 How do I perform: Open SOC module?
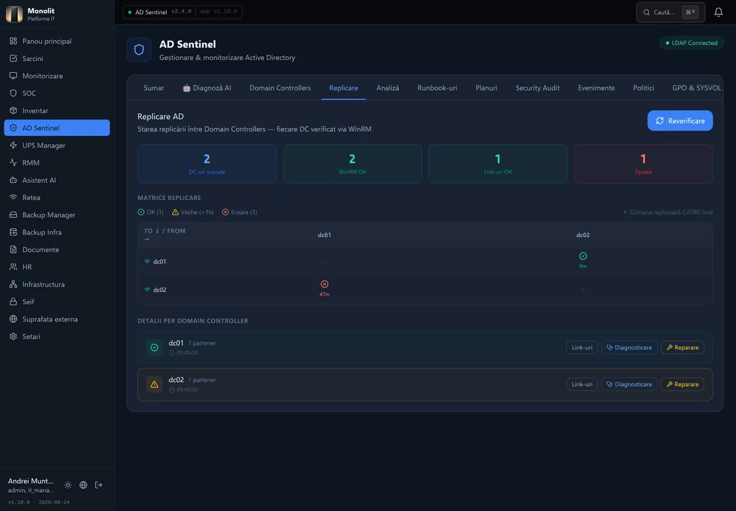pyautogui.click(x=56, y=93)
